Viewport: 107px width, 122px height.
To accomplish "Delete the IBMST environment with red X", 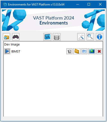I will click(99, 51).
